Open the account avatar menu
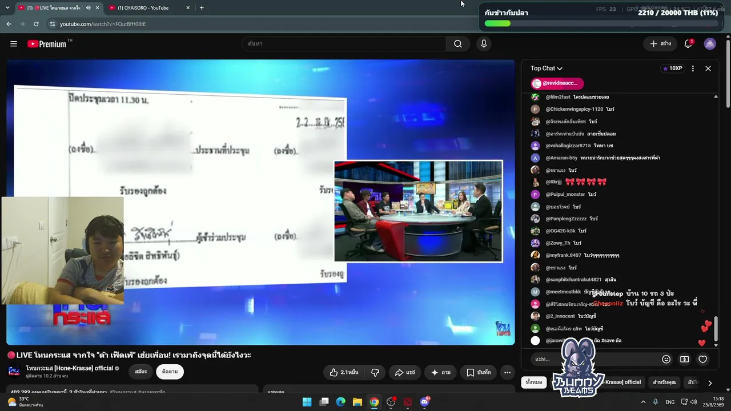The image size is (731, 411). [710, 44]
